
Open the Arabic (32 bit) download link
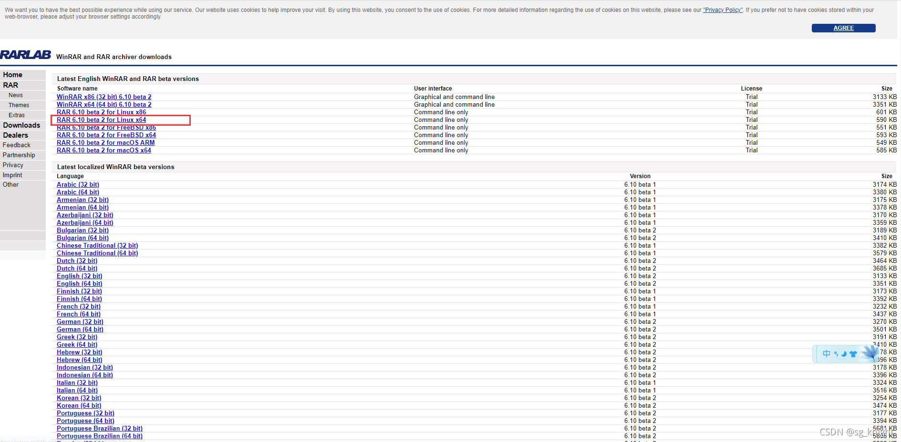(78, 184)
